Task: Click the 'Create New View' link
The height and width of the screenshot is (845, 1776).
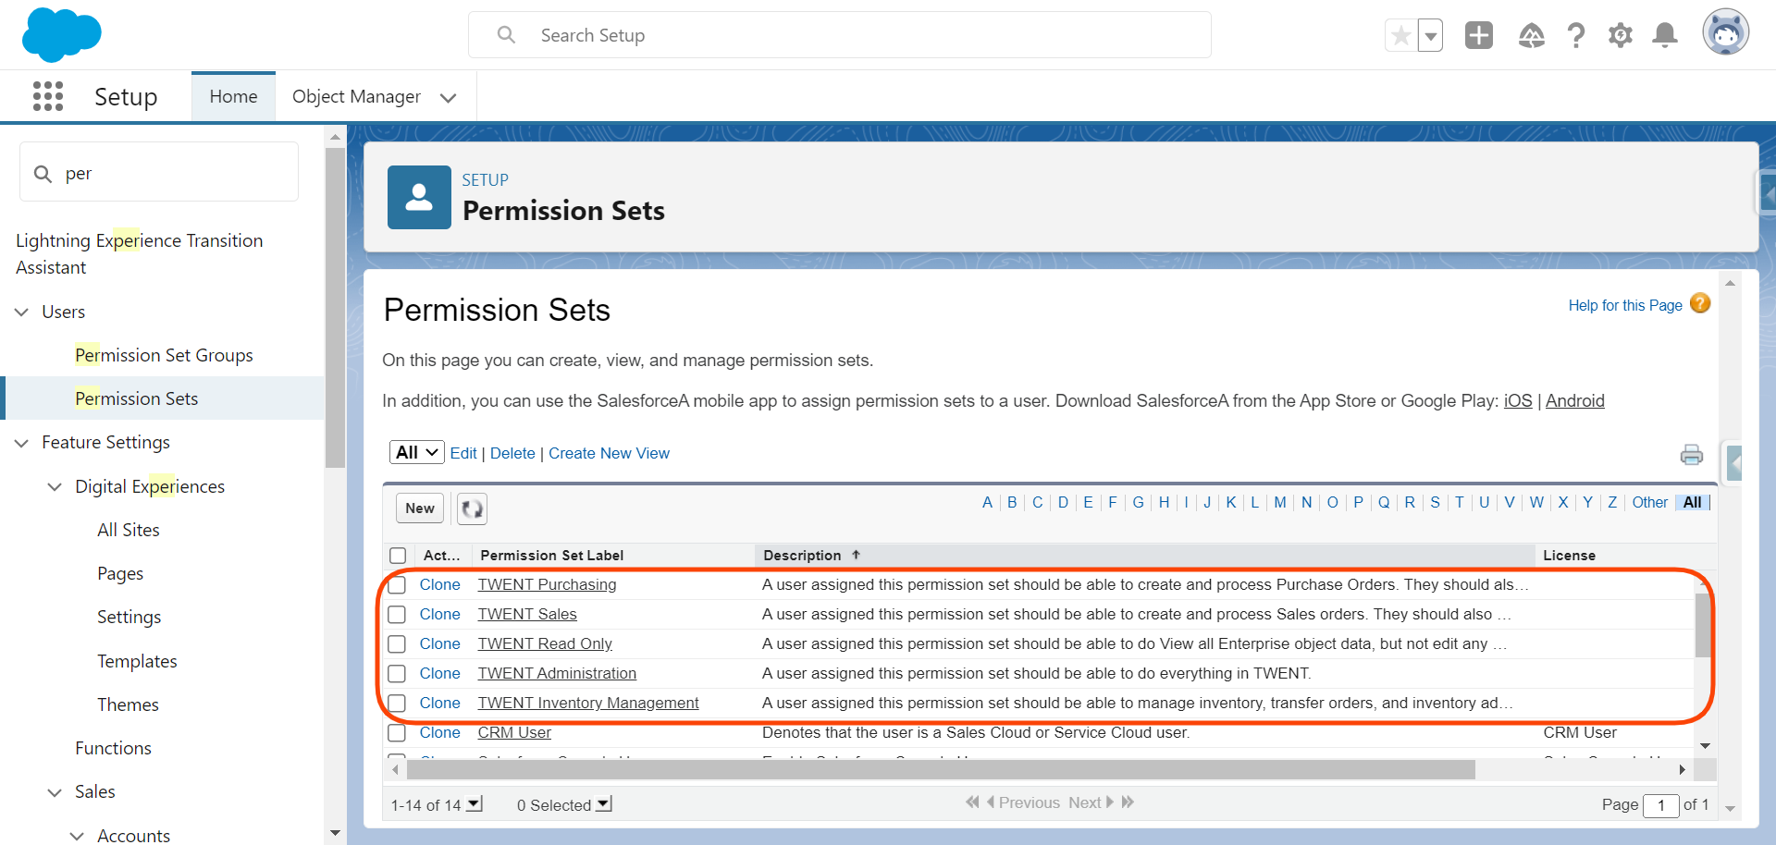Action: point(608,453)
